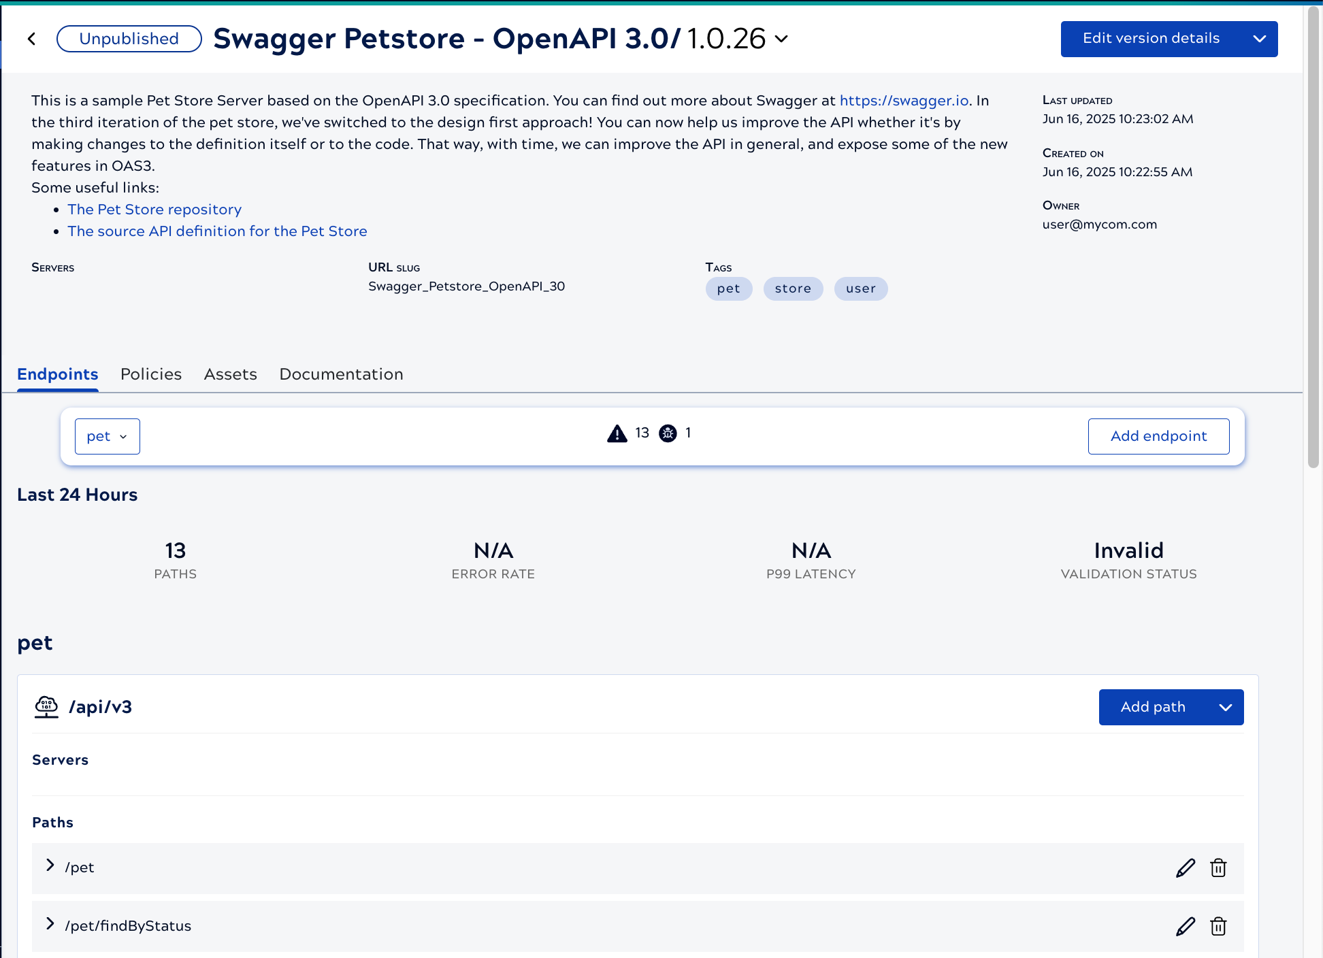
Task: Click the bug icon beside count 1
Action: pyautogui.click(x=668, y=433)
